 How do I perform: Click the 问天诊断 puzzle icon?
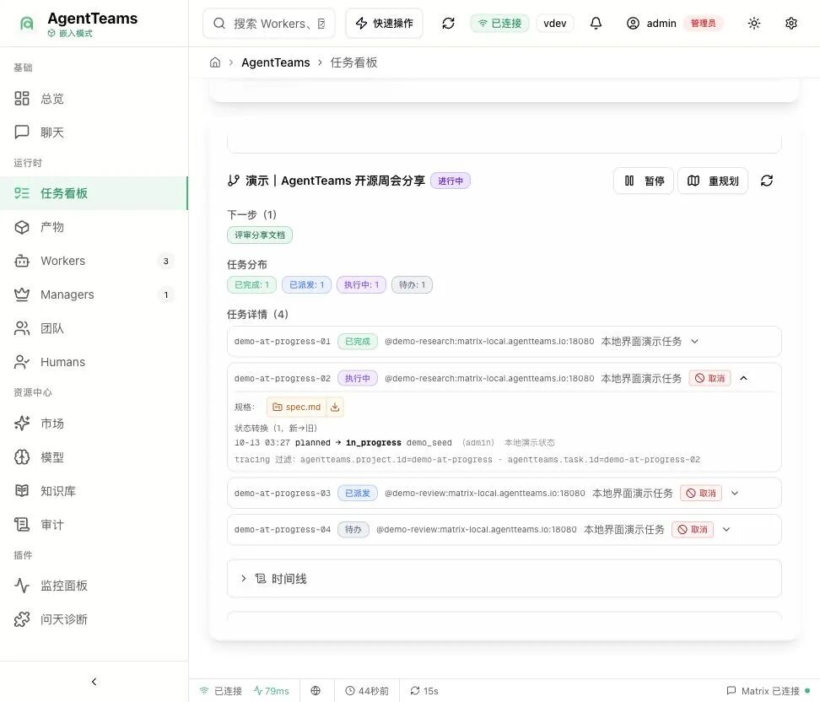pyautogui.click(x=22, y=619)
